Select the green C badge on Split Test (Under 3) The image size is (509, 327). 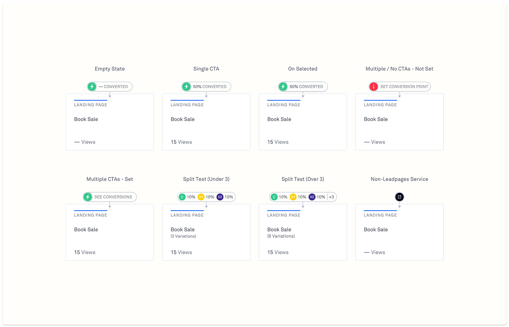coord(182,197)
